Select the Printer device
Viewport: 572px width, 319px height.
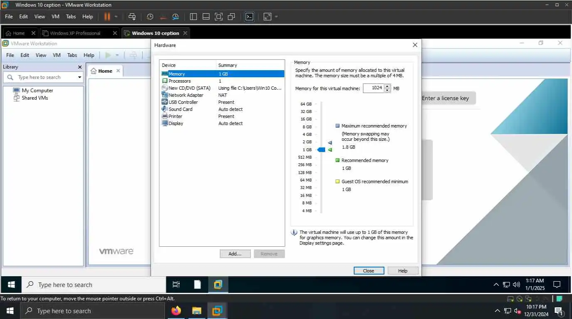coord(222,116)
